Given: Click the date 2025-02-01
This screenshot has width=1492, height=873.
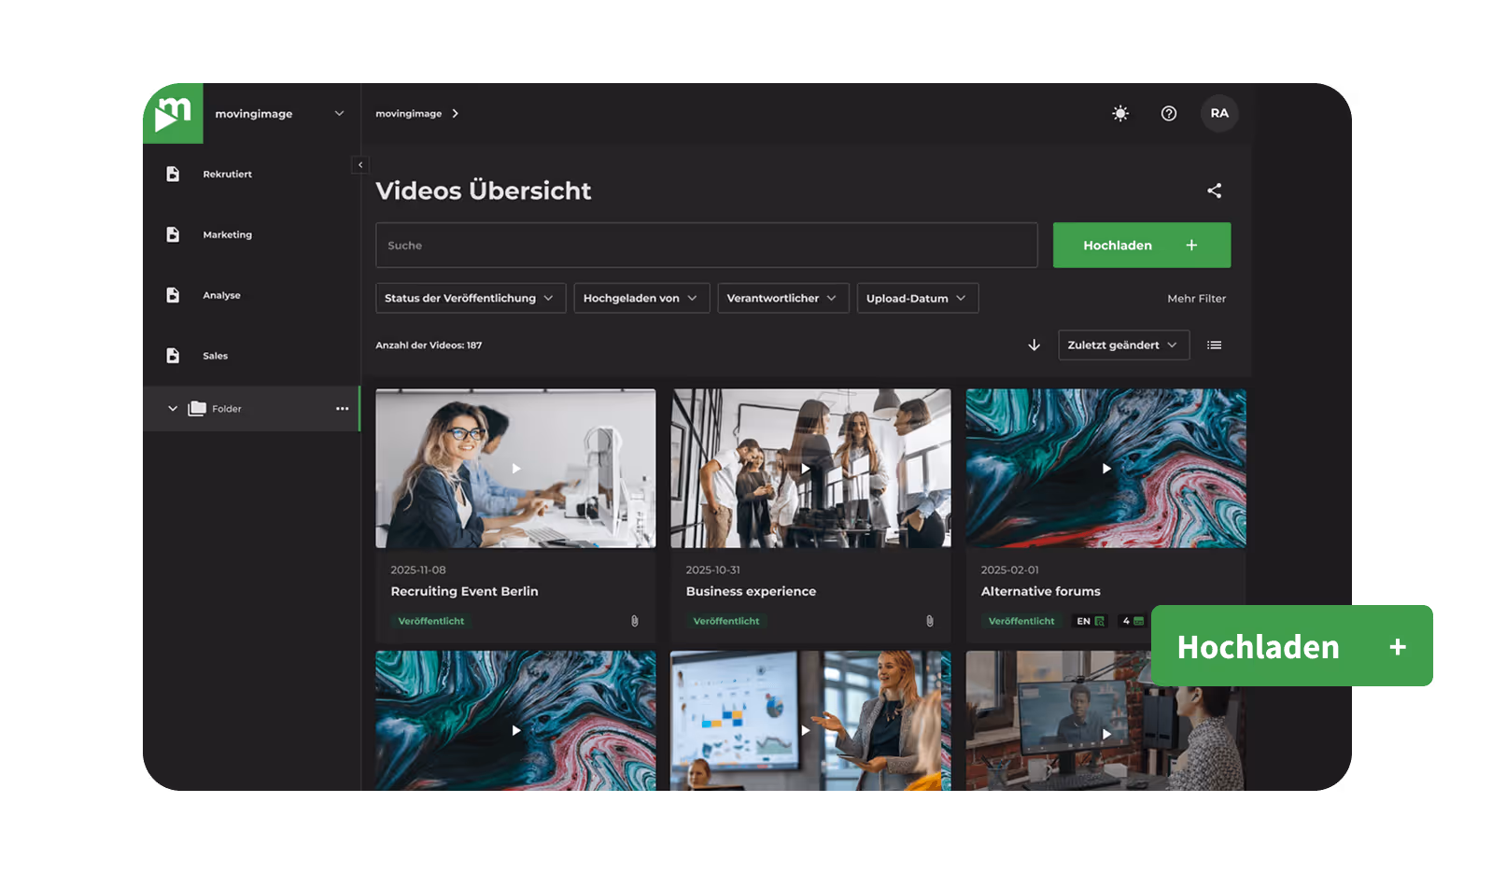Looking at the screenshot, I should [x=1009, y=570].
